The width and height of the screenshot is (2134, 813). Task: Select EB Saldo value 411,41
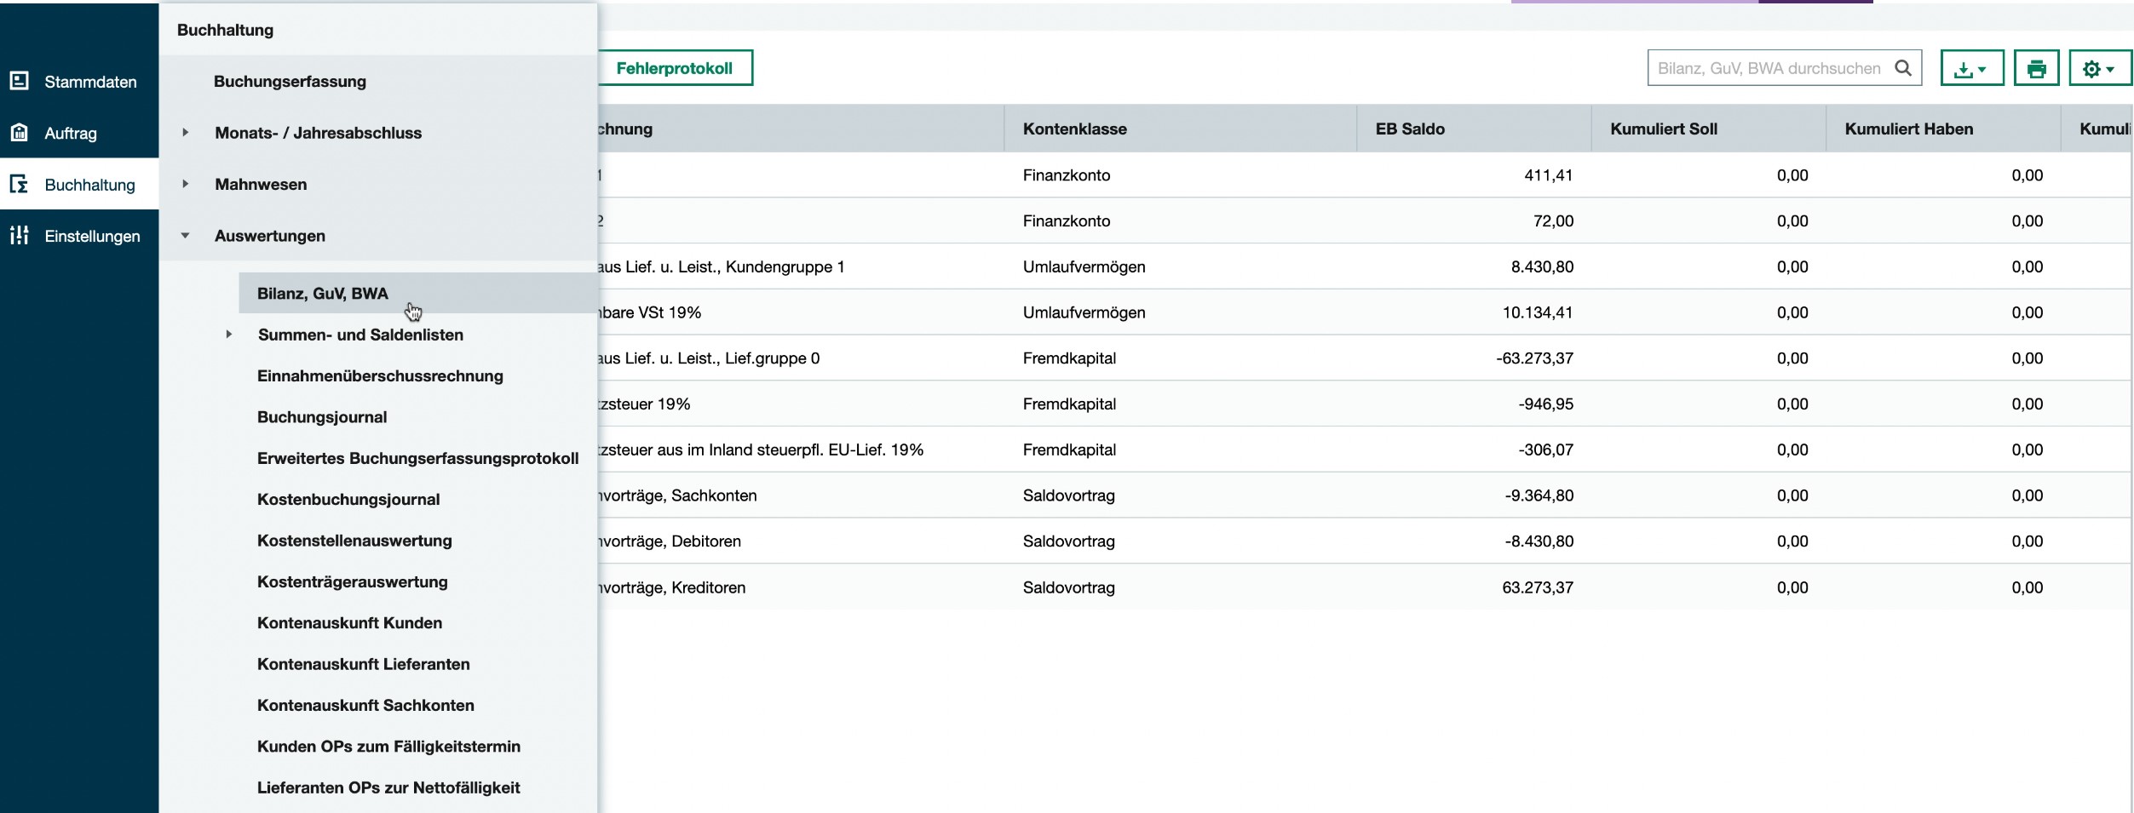(1548, 175)
